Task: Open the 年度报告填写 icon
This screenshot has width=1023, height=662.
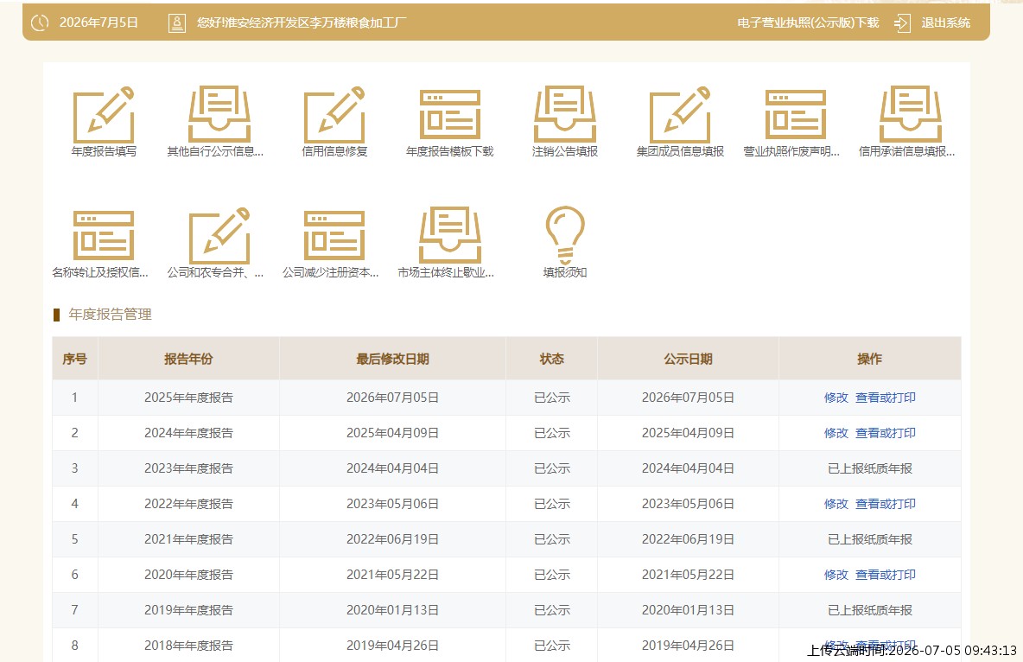Action: coord(104,115)
